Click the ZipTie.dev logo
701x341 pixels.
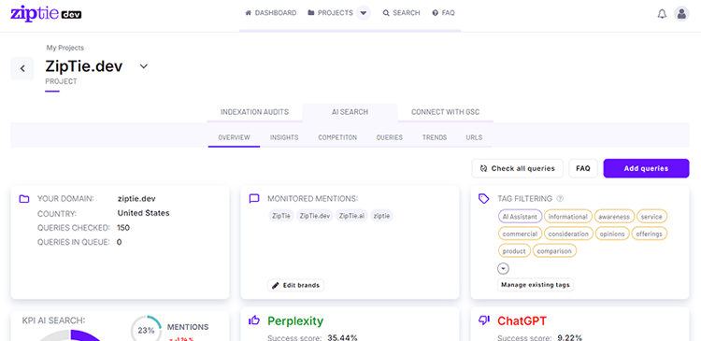(46, 13)
